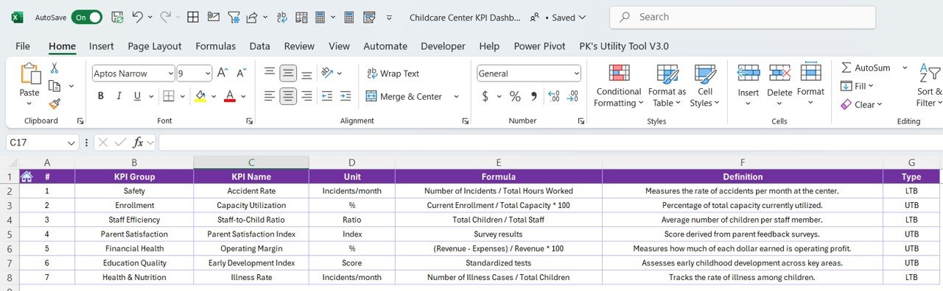Open Cell Styles dropdown
This screenshot has height=291, width=943.
click(705, 85)
